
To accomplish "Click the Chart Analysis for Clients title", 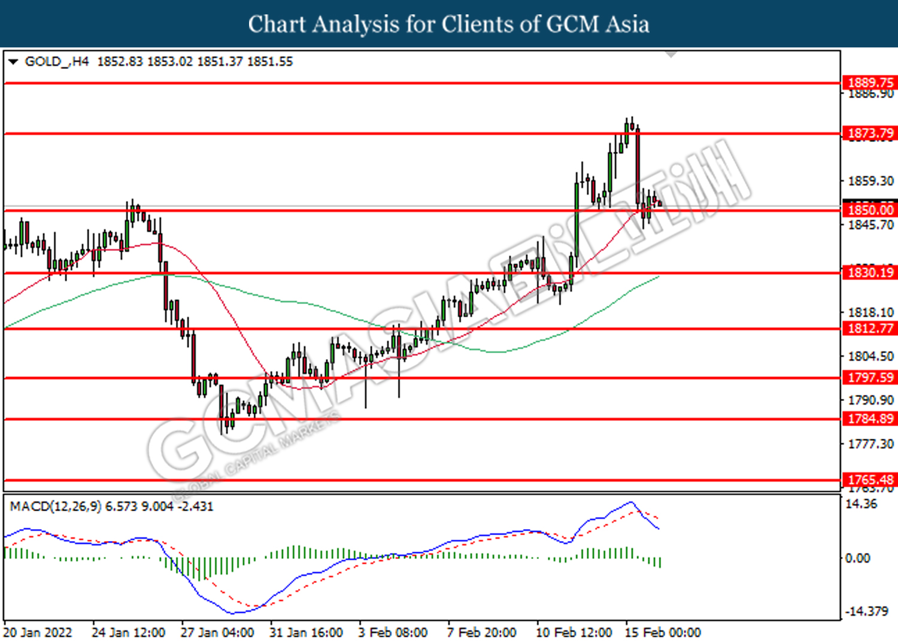I will (448, 24).
